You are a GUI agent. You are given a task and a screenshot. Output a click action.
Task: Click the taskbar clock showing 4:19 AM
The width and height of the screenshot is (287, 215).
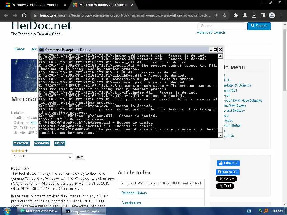pos(277,211)
